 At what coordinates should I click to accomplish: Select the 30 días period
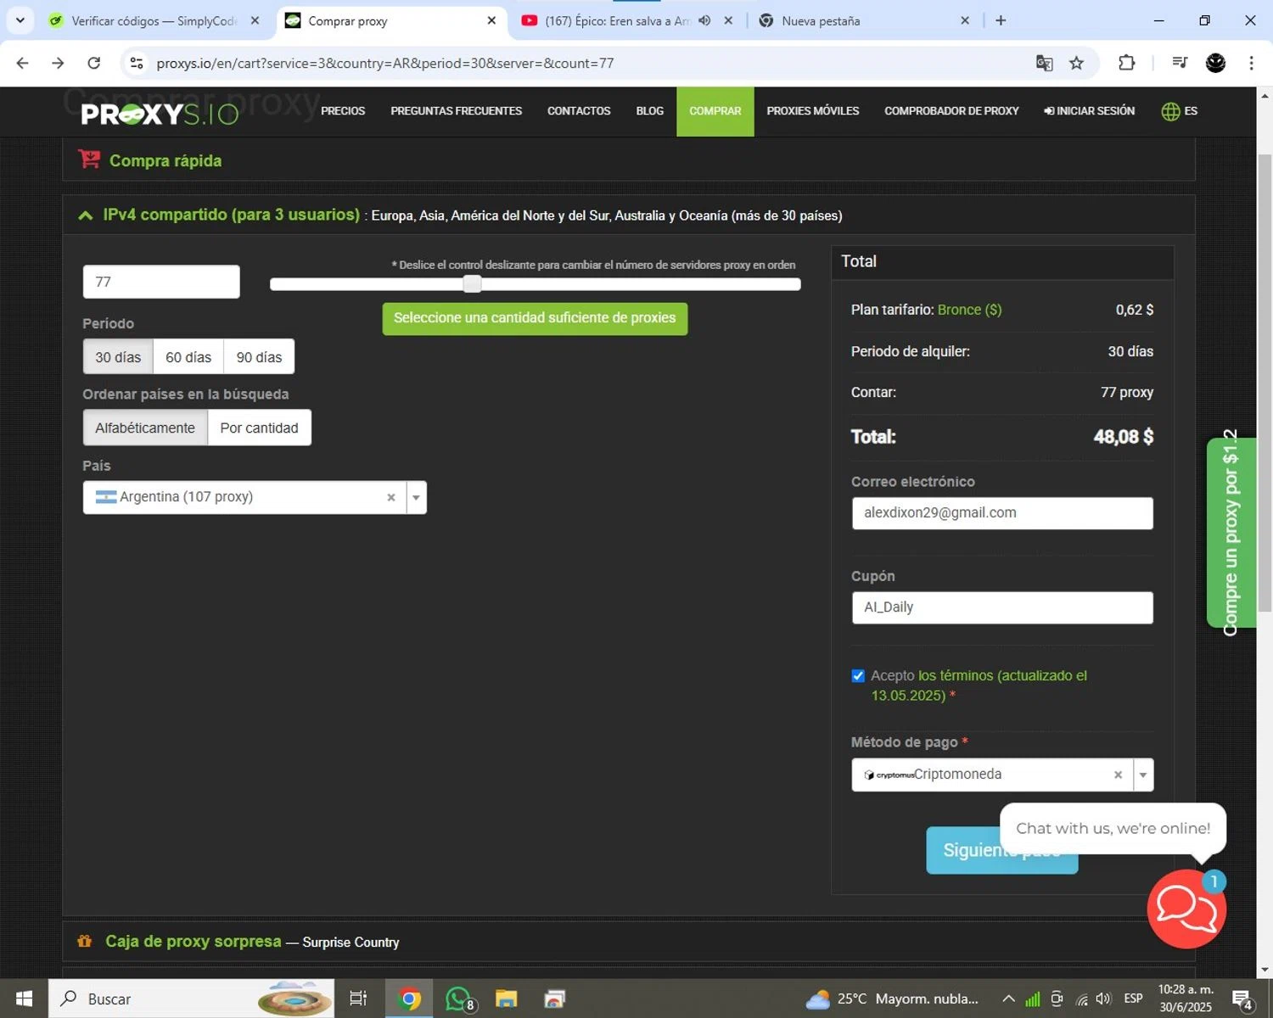click(118, 357)
